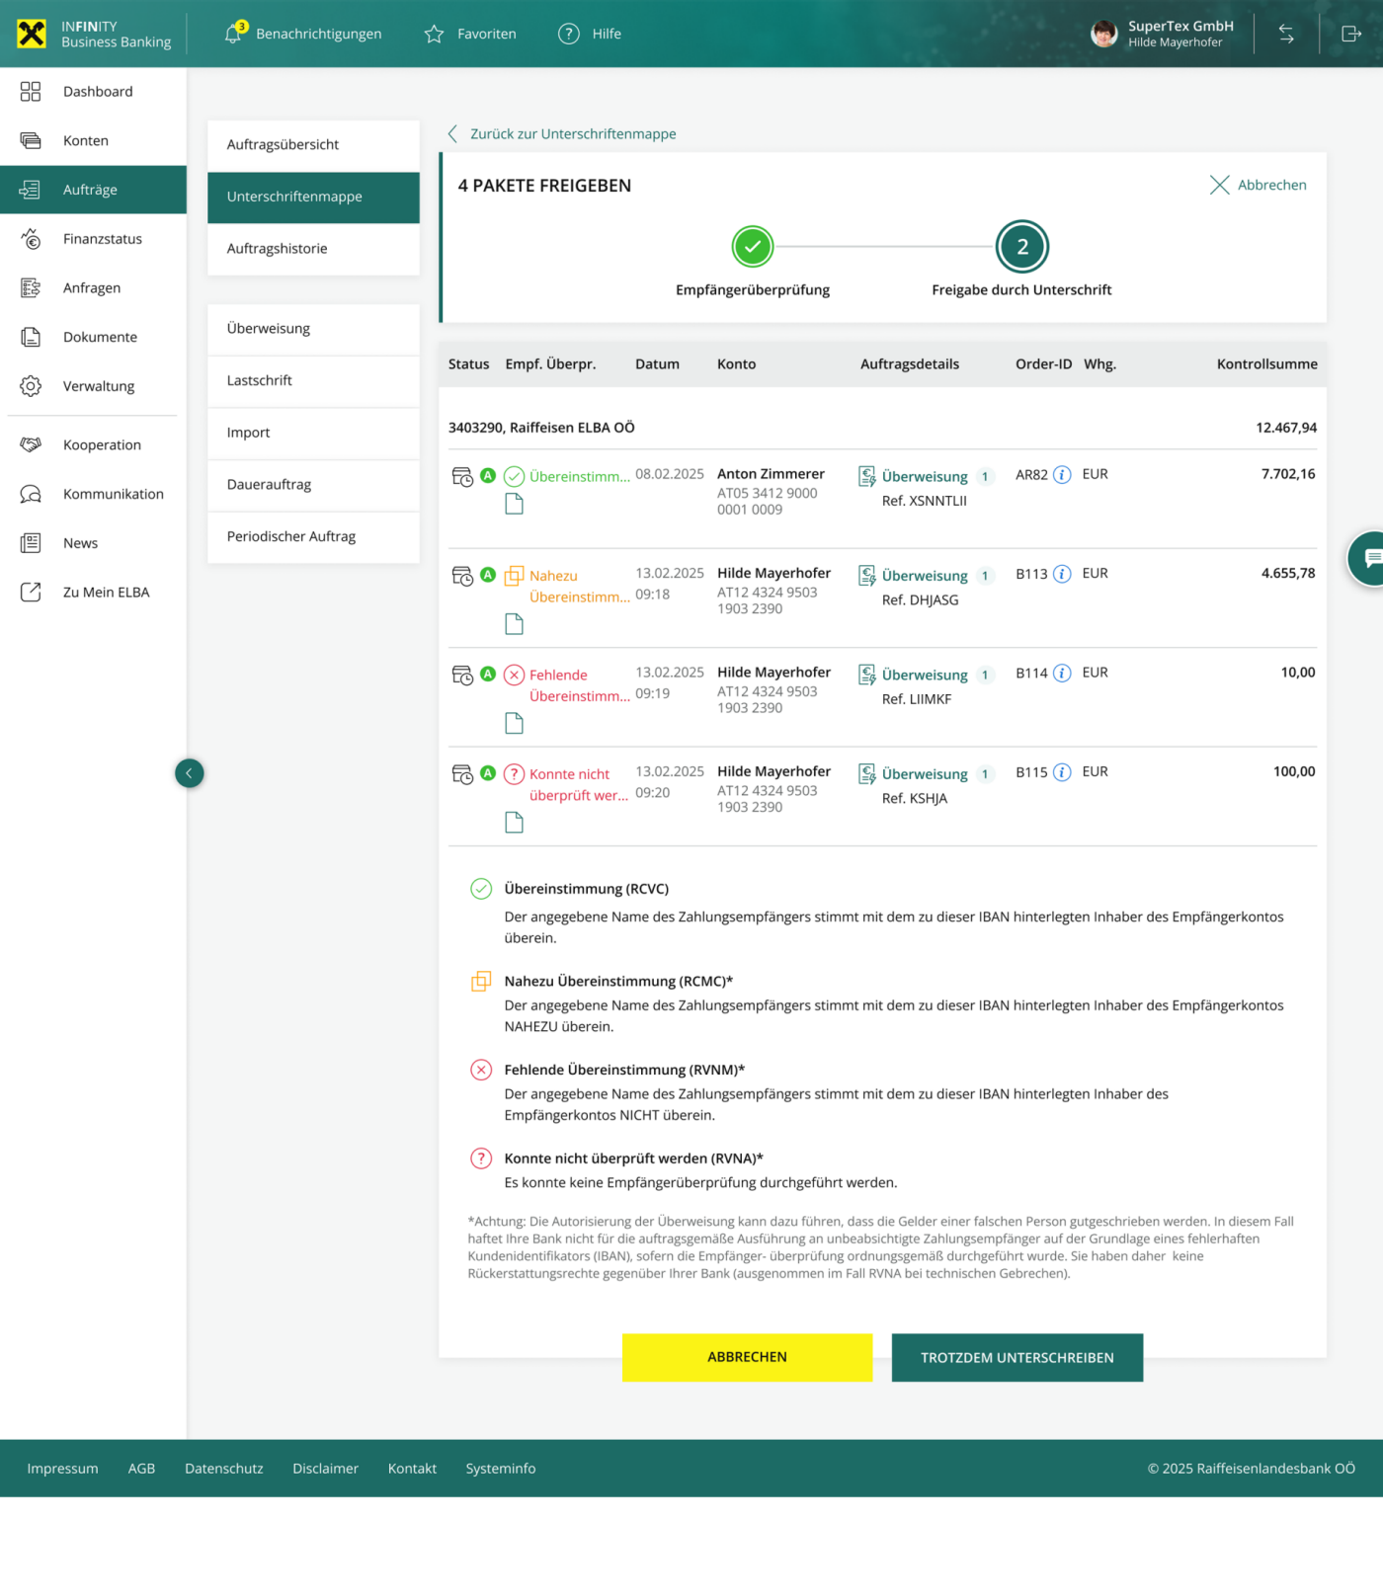Image resolution: width=1383 pixels, height=1596 pixels.
Task: Click the completed Empfängerüberprüfung step circle
Action: (x=753, y=247)
